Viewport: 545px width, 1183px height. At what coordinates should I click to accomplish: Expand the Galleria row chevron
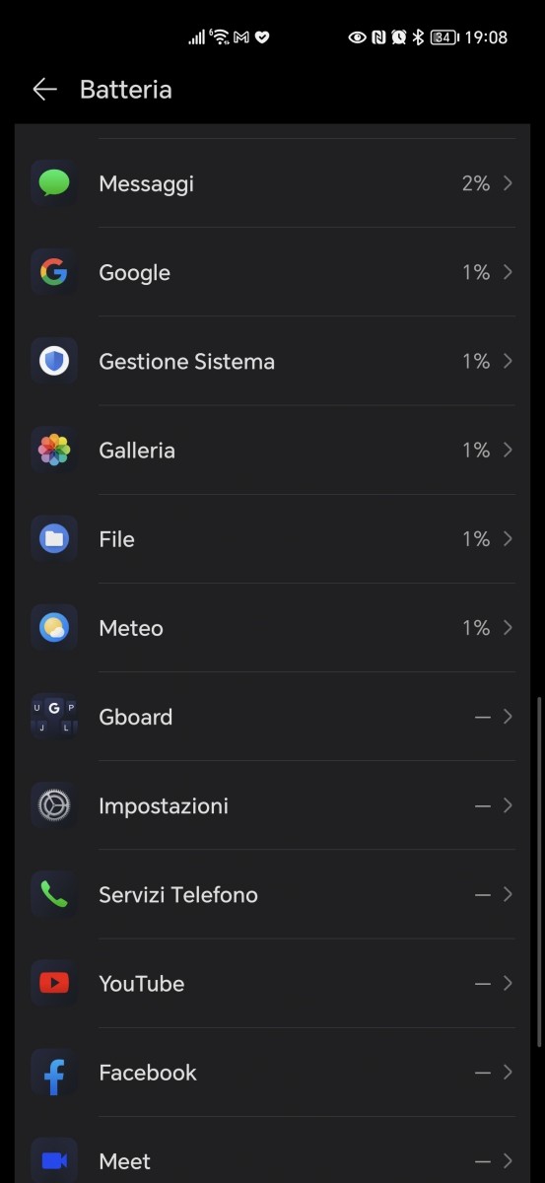pyautogui.click(x=508, y=451)
